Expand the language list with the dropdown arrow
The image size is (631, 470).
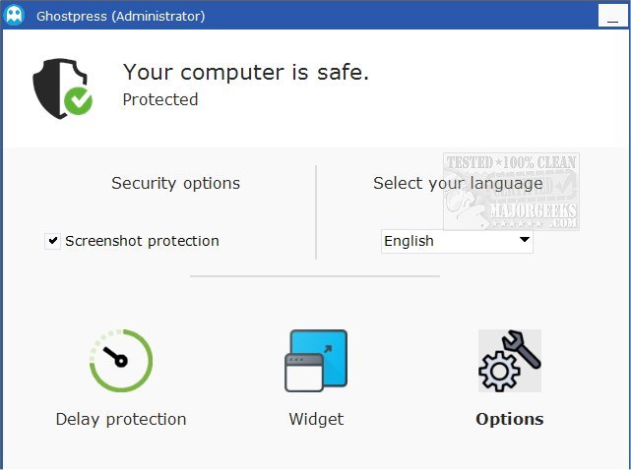[524, 240]
